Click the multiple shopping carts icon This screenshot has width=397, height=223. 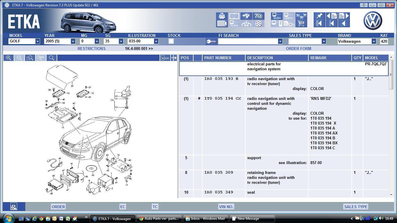(x=301, y=16)
